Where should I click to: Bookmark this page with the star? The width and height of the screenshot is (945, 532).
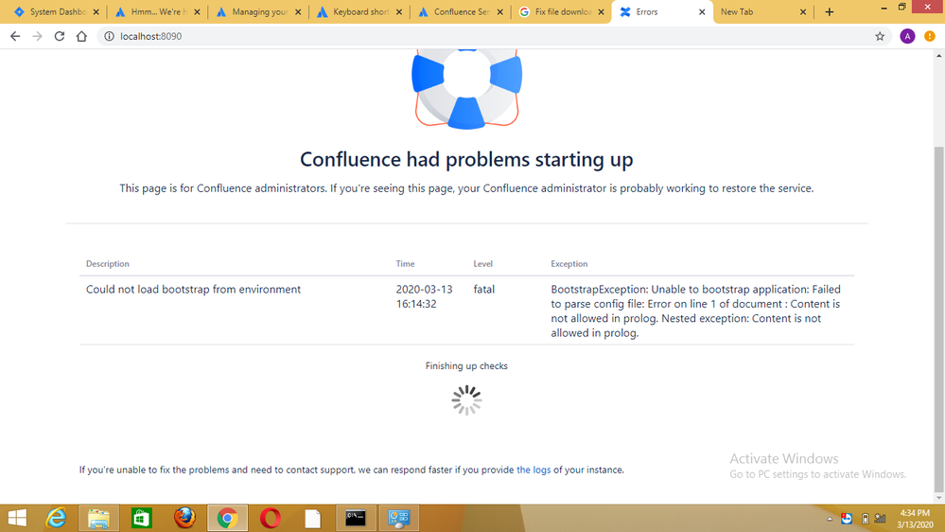[880, 36]
